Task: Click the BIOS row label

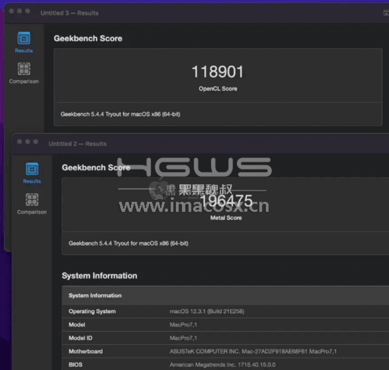Action: coord(75,365)
